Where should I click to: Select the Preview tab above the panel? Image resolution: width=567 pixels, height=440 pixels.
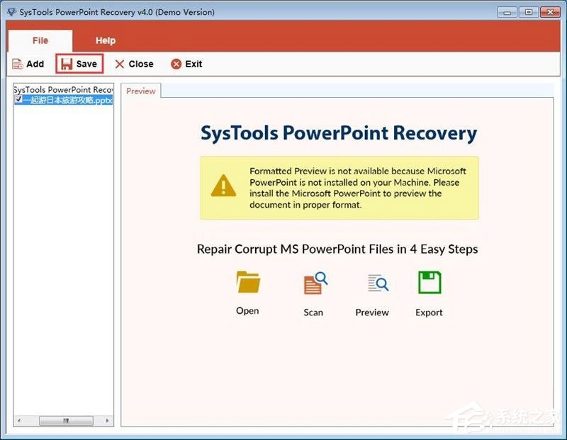pos(140,91)
